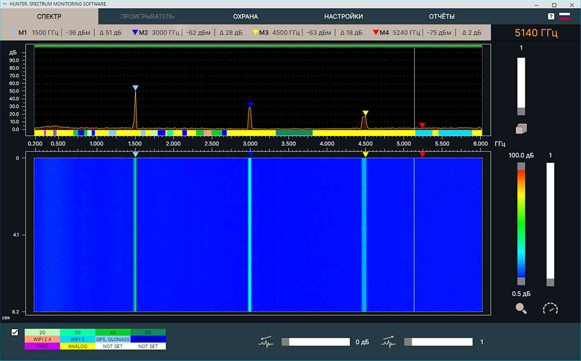Open the help question mark icon
The width and height of the screenshot is (581, 361).
[551, 16]
